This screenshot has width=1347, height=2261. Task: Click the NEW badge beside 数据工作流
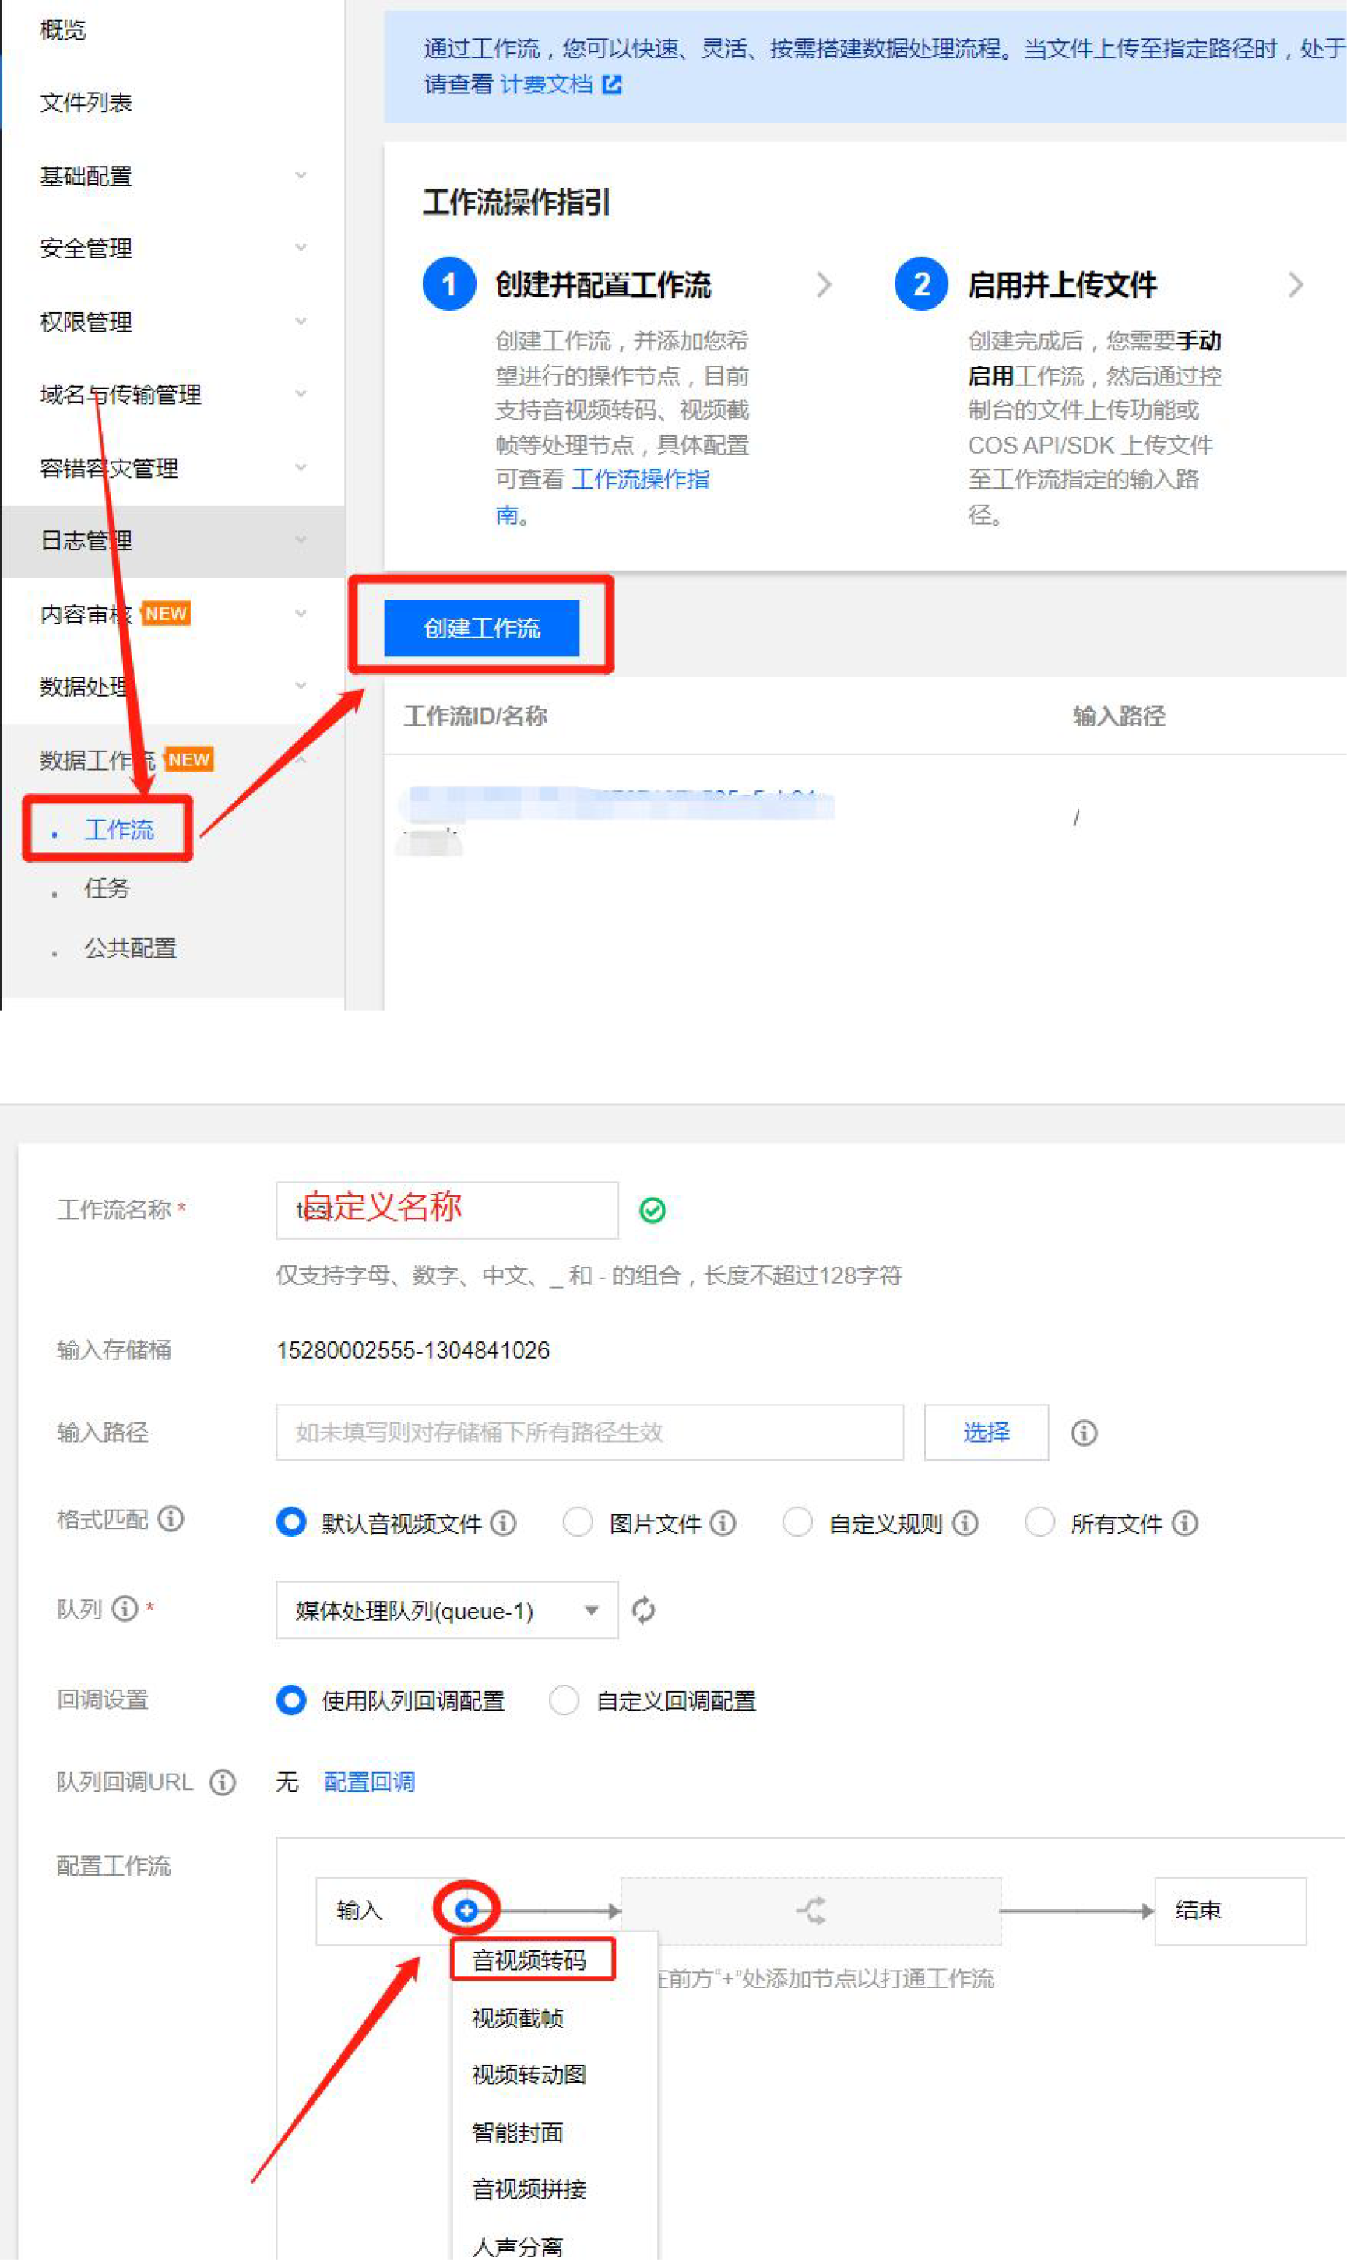(188, 760)
